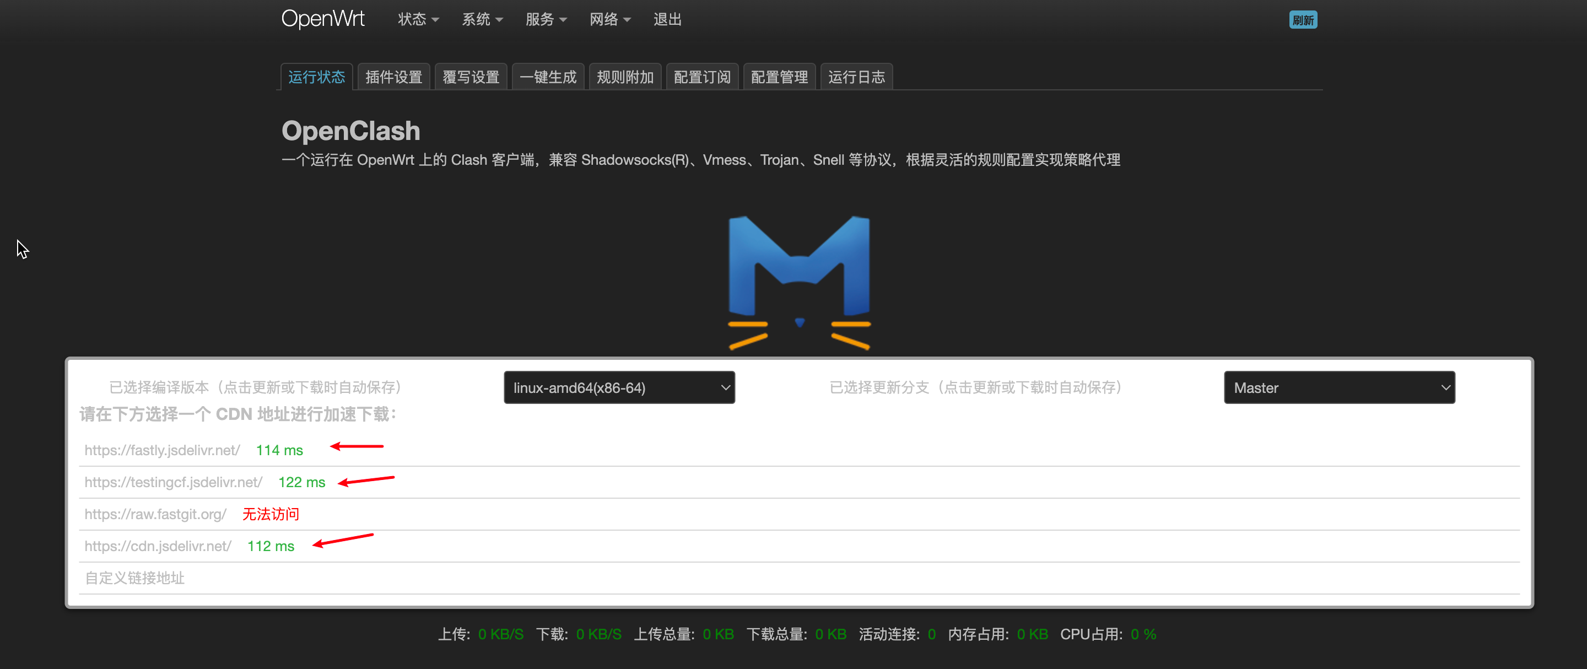This screenshot has height=669, width=1587.
Task: Open the 网络 menu
Action: 609,19
